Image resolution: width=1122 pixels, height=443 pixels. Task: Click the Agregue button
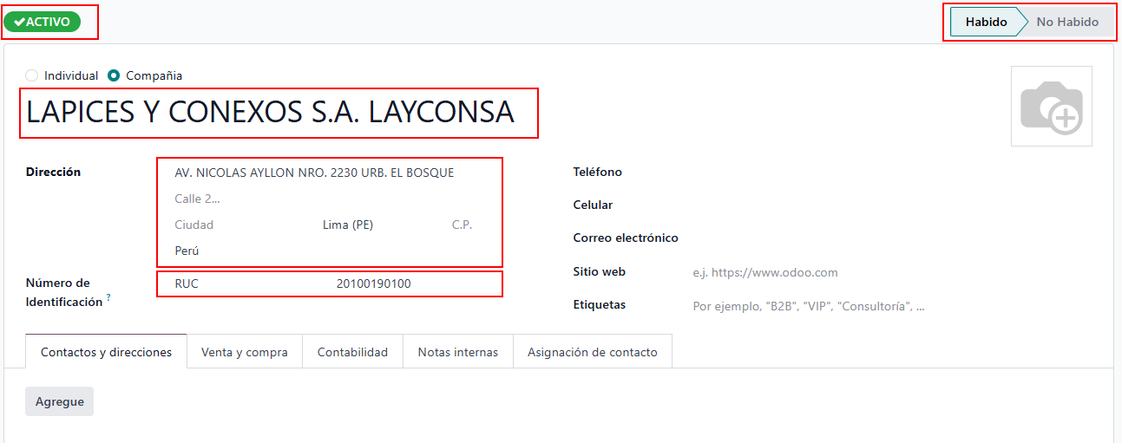[x=59, y=401]
